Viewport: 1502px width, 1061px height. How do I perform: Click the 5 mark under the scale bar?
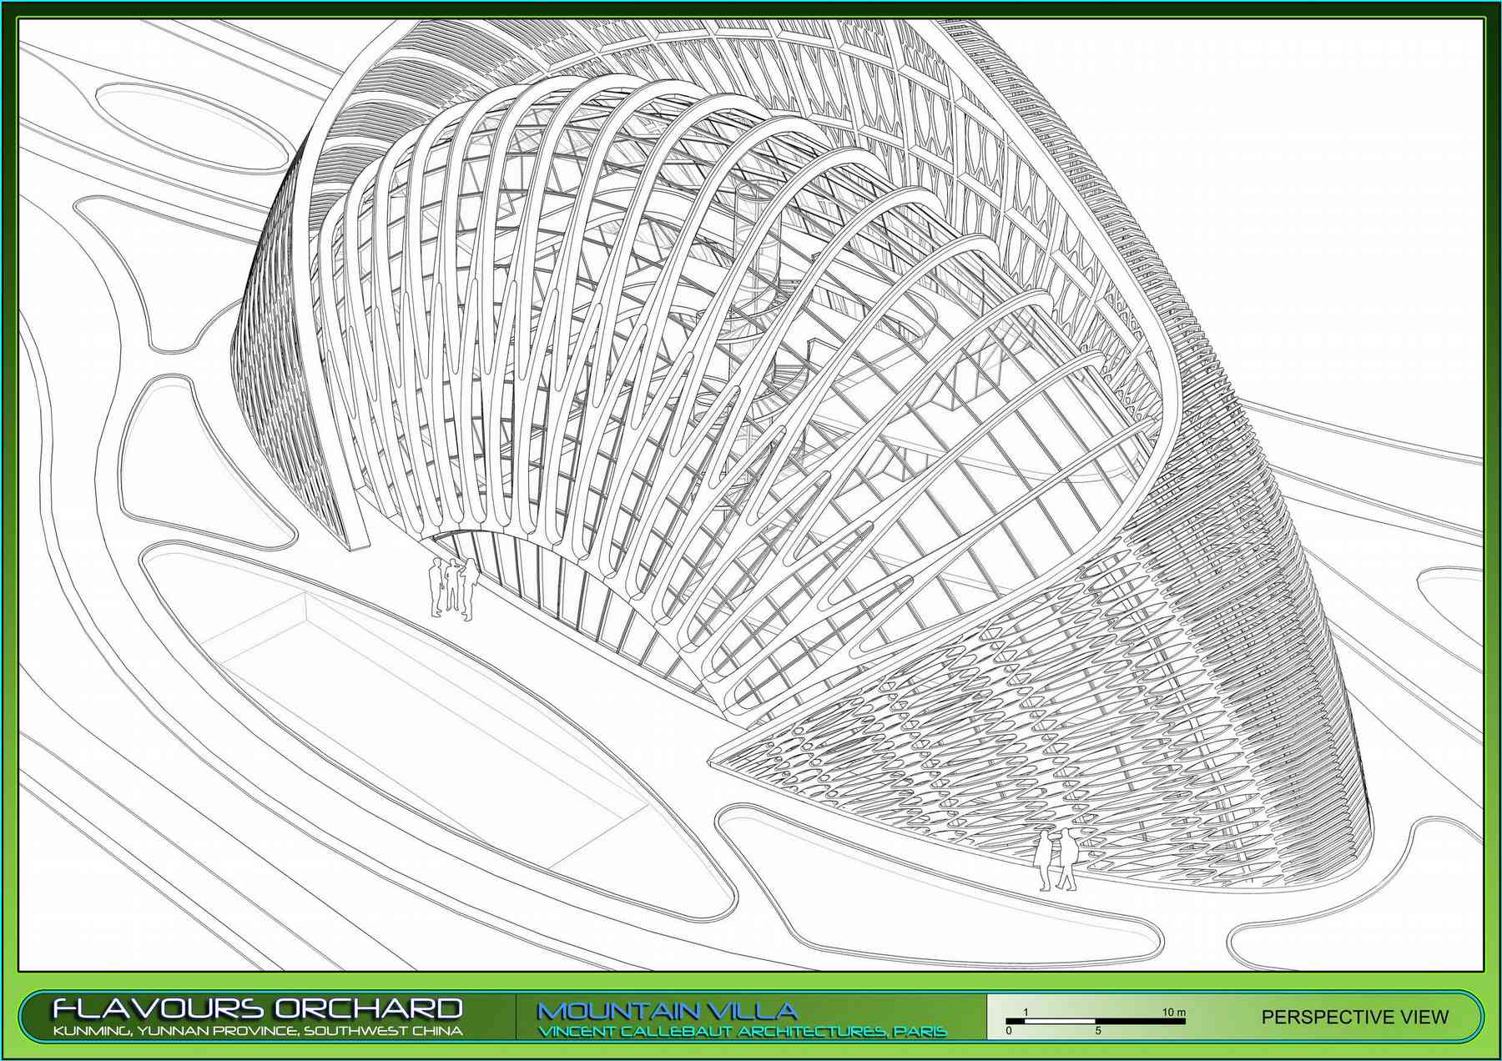click(1097, 1031)
